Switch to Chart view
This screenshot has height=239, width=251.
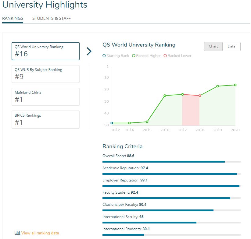pyautogui.click(x=213, y=47)
